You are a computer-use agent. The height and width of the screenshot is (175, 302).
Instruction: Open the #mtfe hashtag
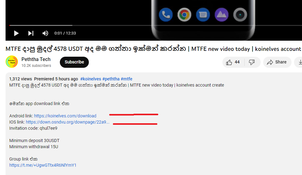(x=126, y=79)
